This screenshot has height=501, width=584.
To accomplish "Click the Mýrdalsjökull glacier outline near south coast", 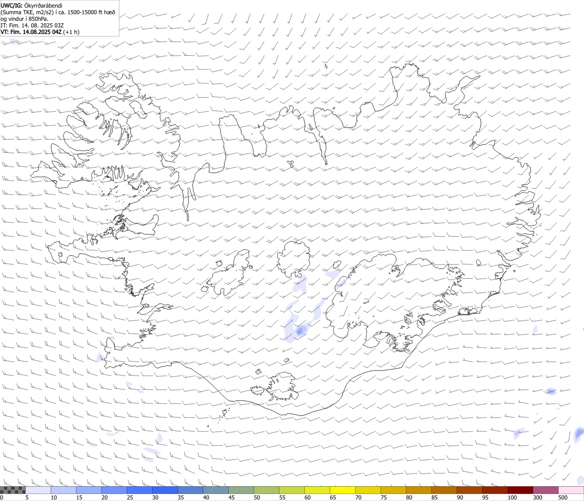I will coord(283,387).
